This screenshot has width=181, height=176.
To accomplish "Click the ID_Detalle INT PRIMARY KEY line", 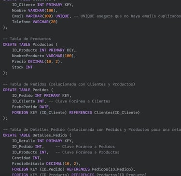I will coord(42,141).
